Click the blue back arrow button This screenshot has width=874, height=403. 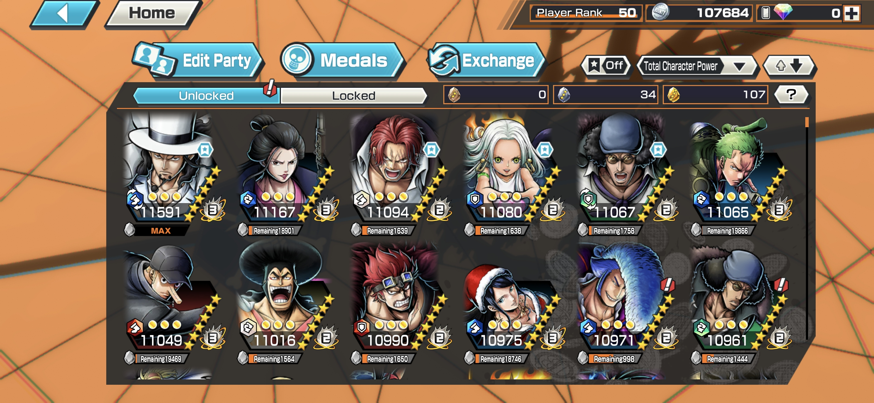pyautogui.click(x=64, y=14)
